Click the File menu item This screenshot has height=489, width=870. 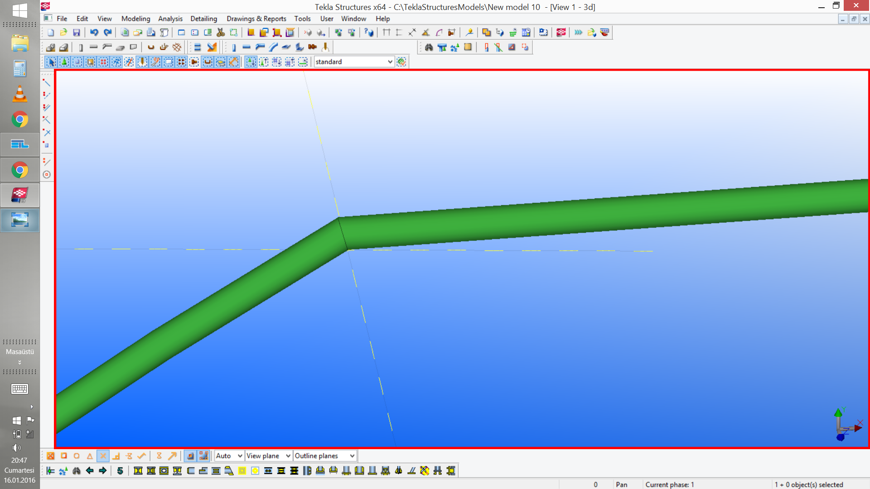pos(62,19)
